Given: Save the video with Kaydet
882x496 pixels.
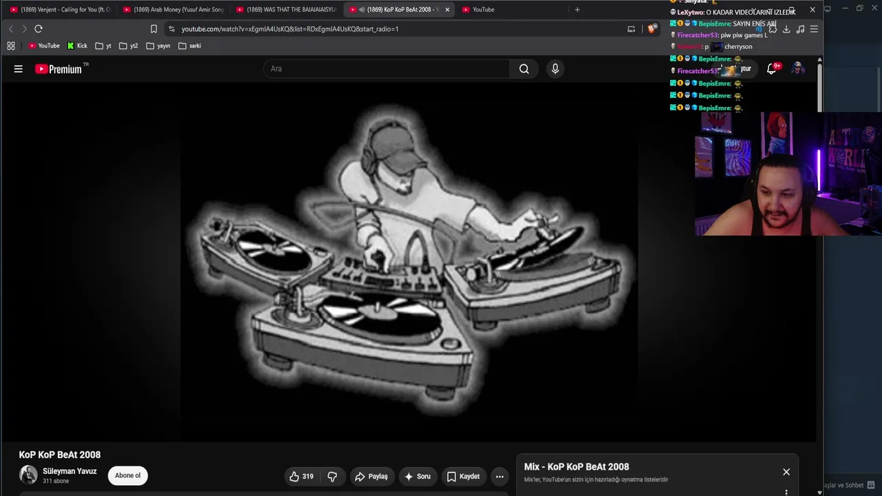Looking at the screenshot, I should [463, 477].
